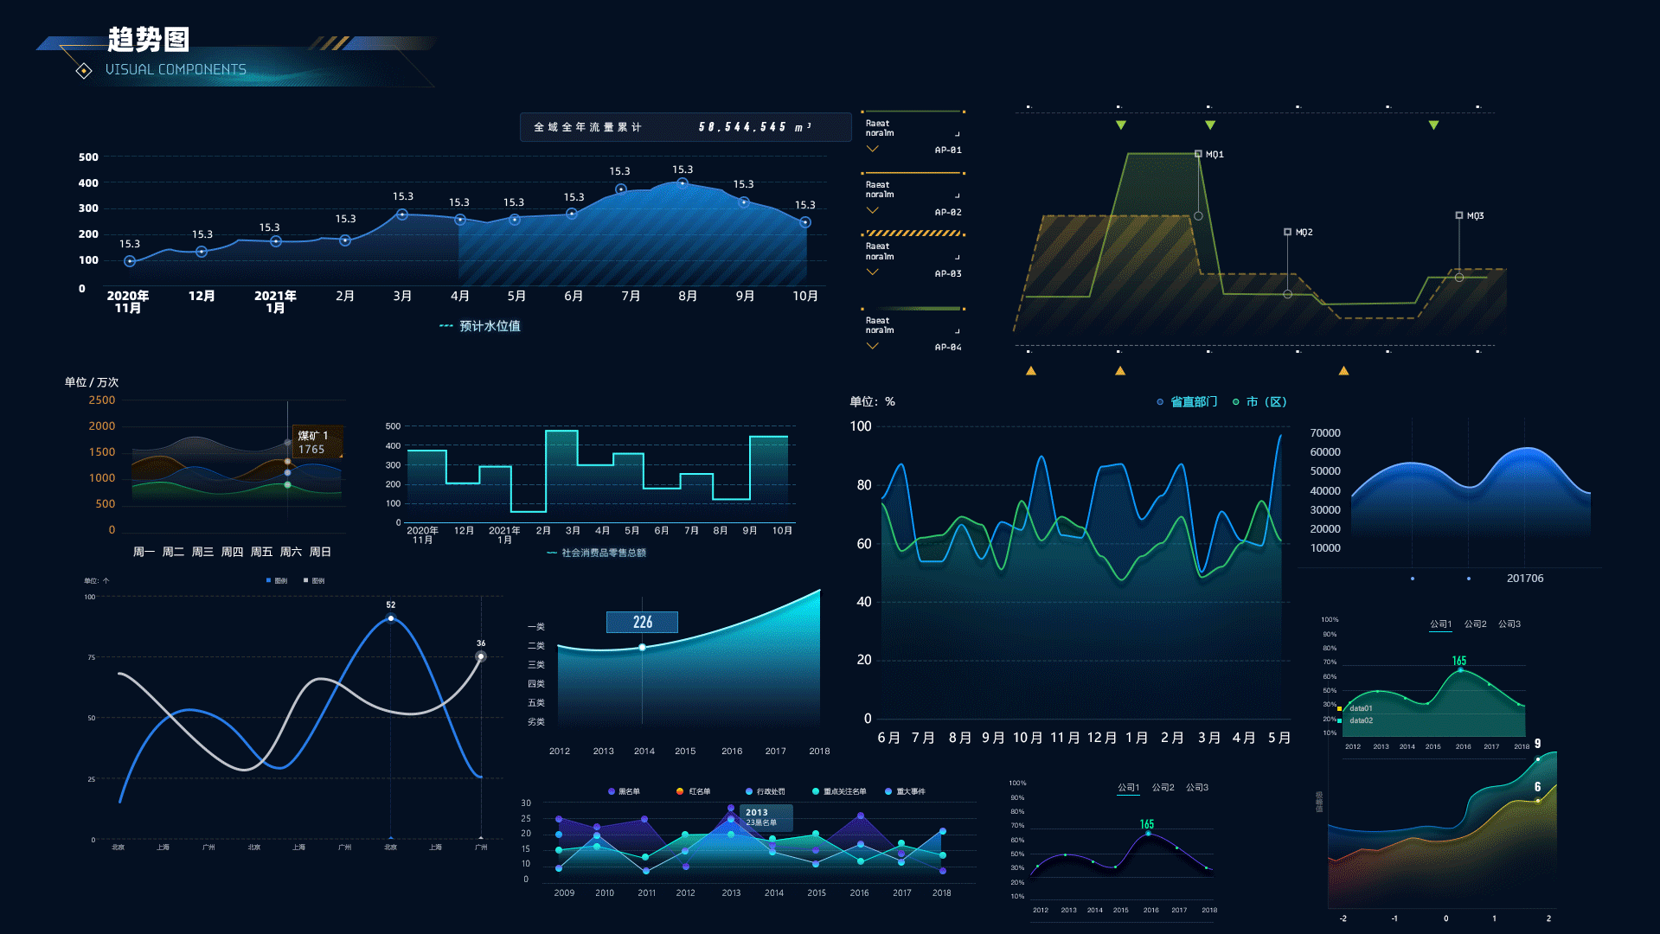Click the circle node below MQ2
The width and height of the screenshot is (1660, 934).
point(1287,294)
